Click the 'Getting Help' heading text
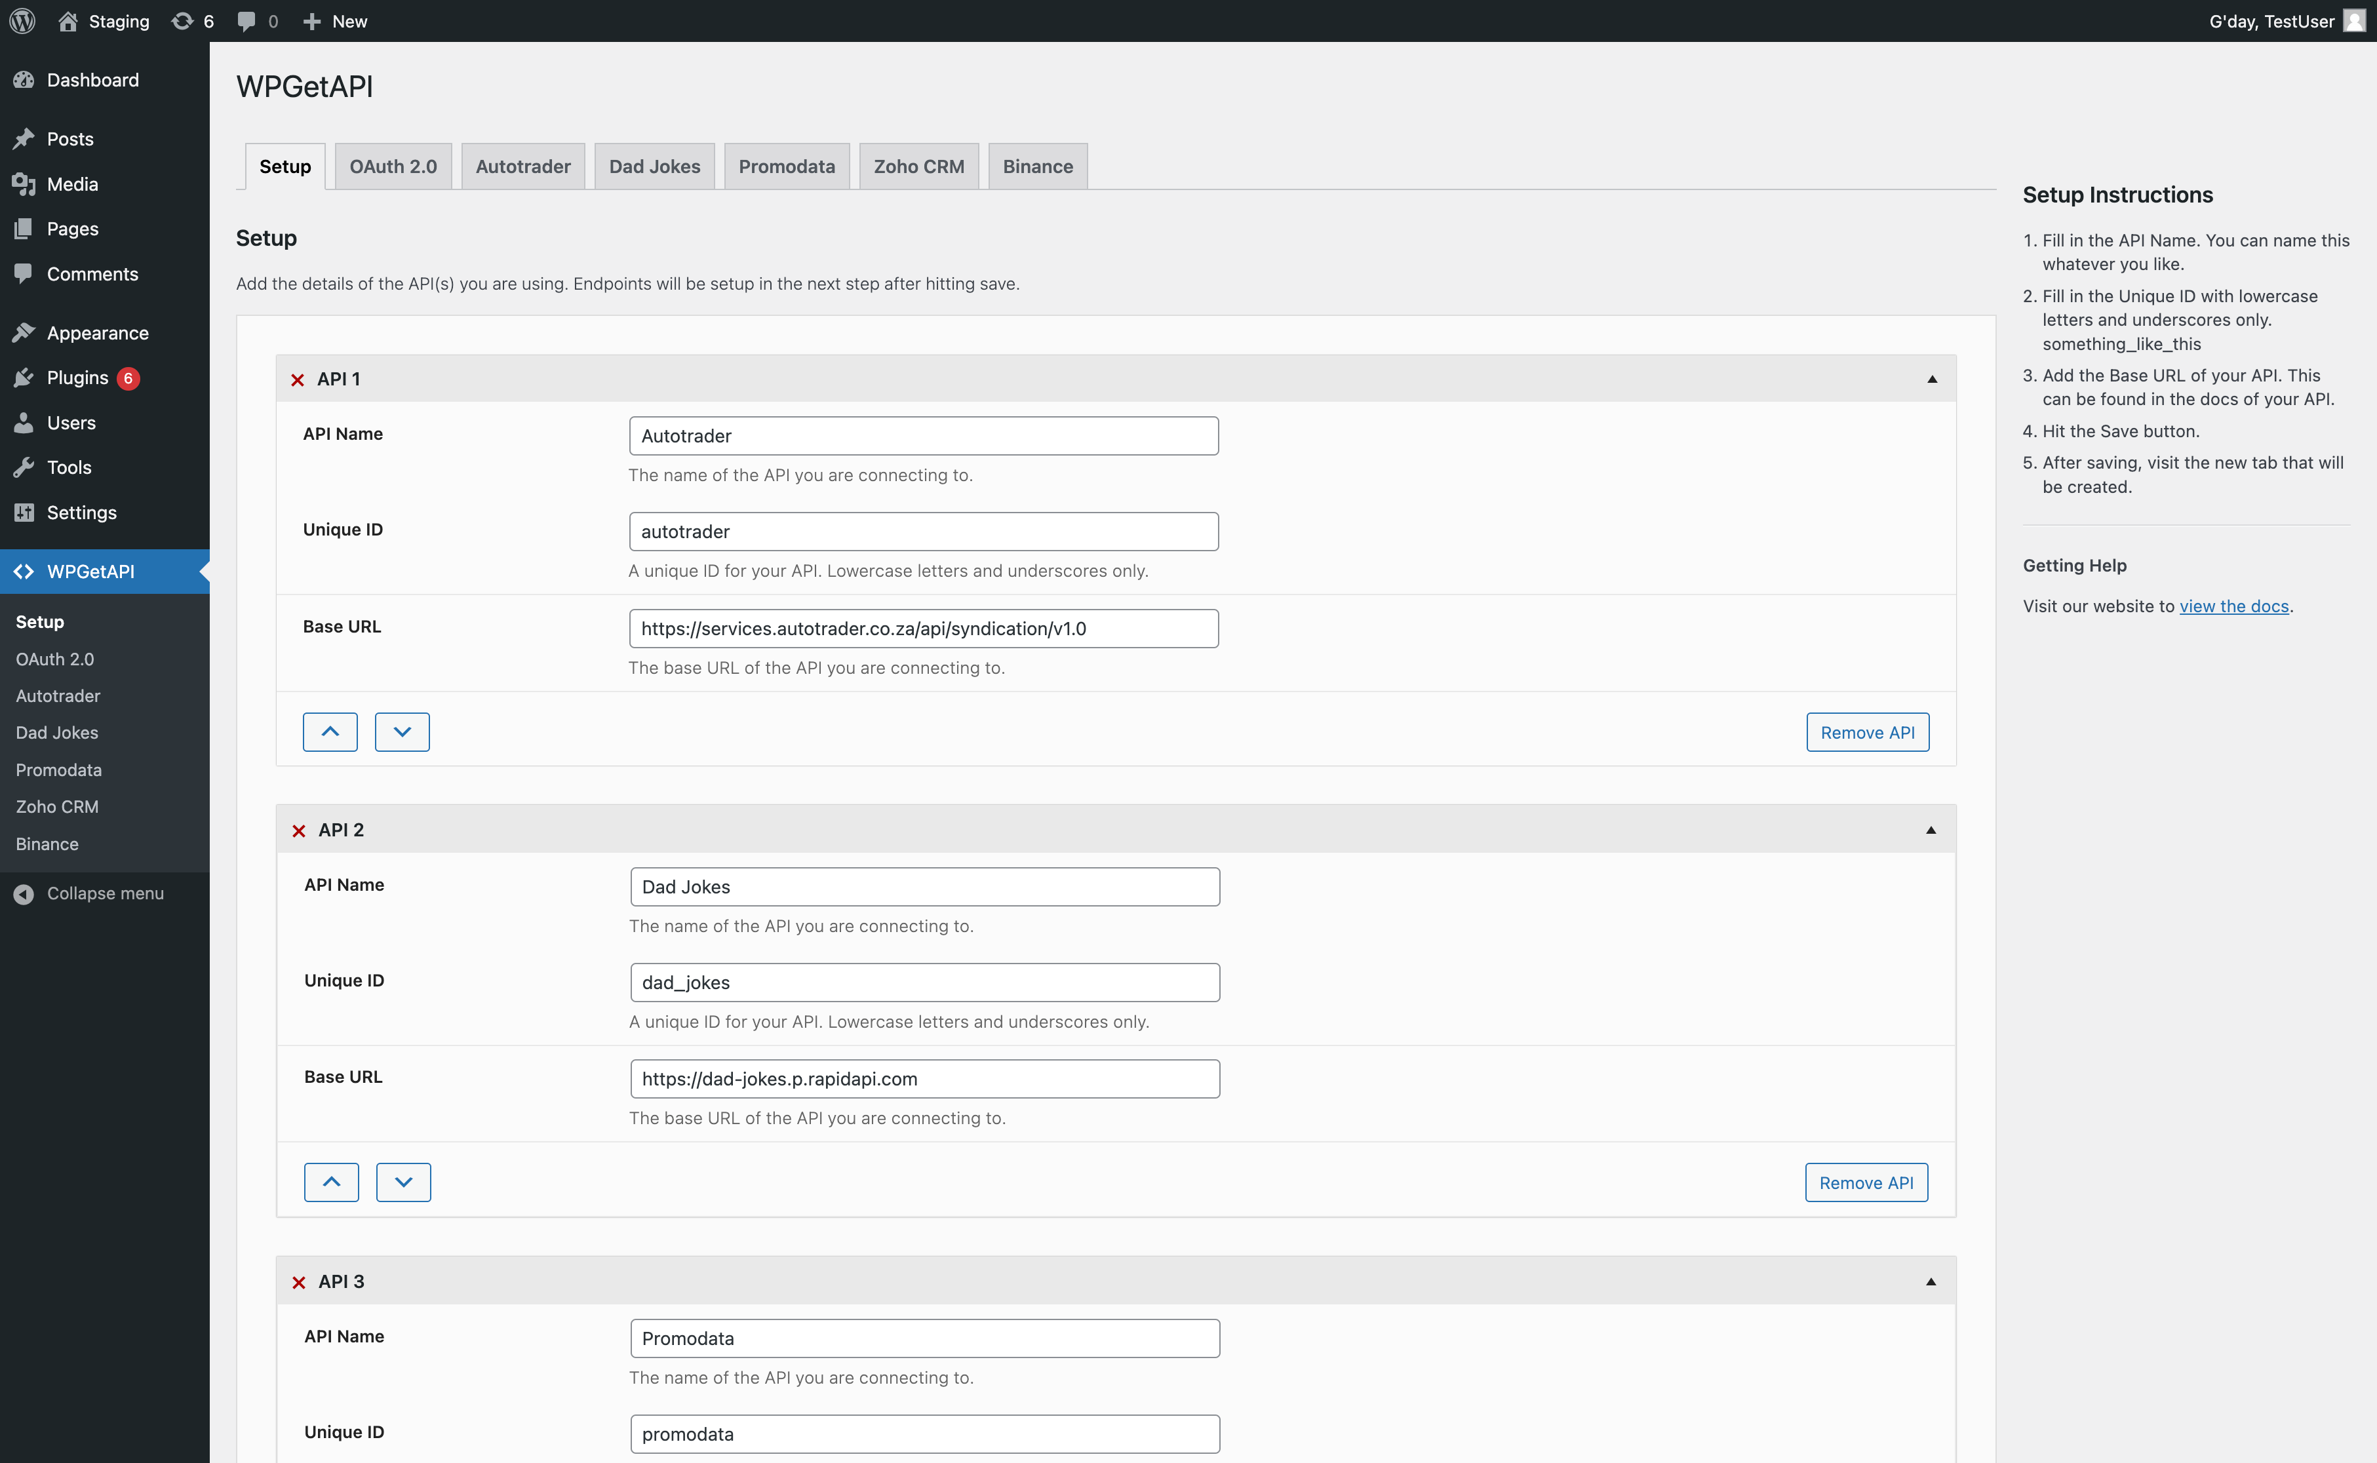Viewport: 2377px width, 1463px height. pyautogui.click(x=2074, y=565)
